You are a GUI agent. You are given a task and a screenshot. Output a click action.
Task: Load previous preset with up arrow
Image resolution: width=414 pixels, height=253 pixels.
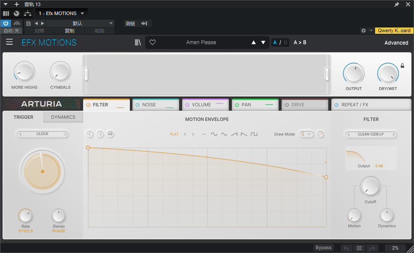pyautogui.click(x=253, y=42)
